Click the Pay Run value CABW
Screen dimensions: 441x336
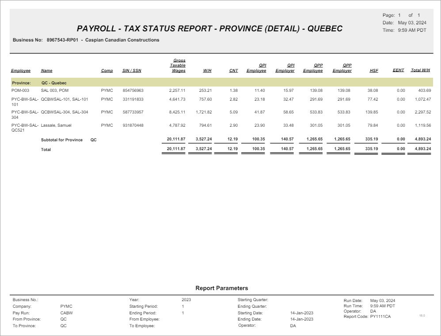[66, 313]
